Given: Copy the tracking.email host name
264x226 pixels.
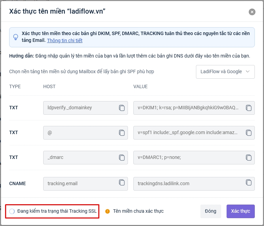Looking at the screenshot, I should 122,183.
